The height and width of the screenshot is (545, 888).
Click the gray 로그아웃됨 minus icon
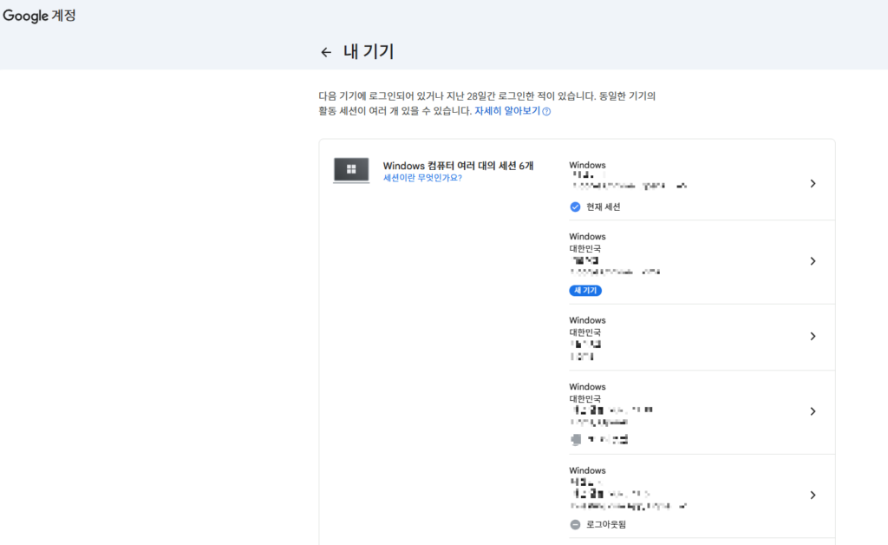(573, 524)
